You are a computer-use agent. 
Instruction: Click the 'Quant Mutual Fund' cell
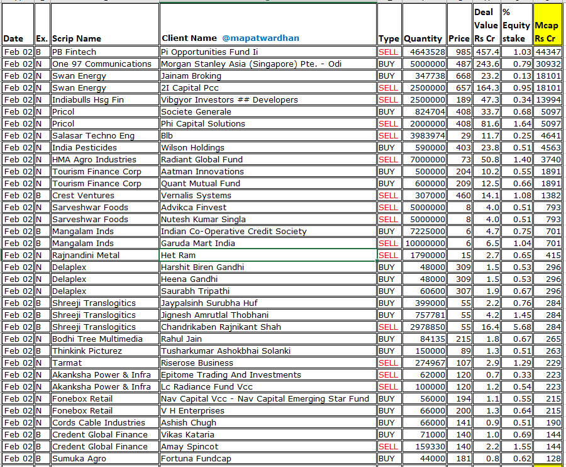[x=268, y=184]
